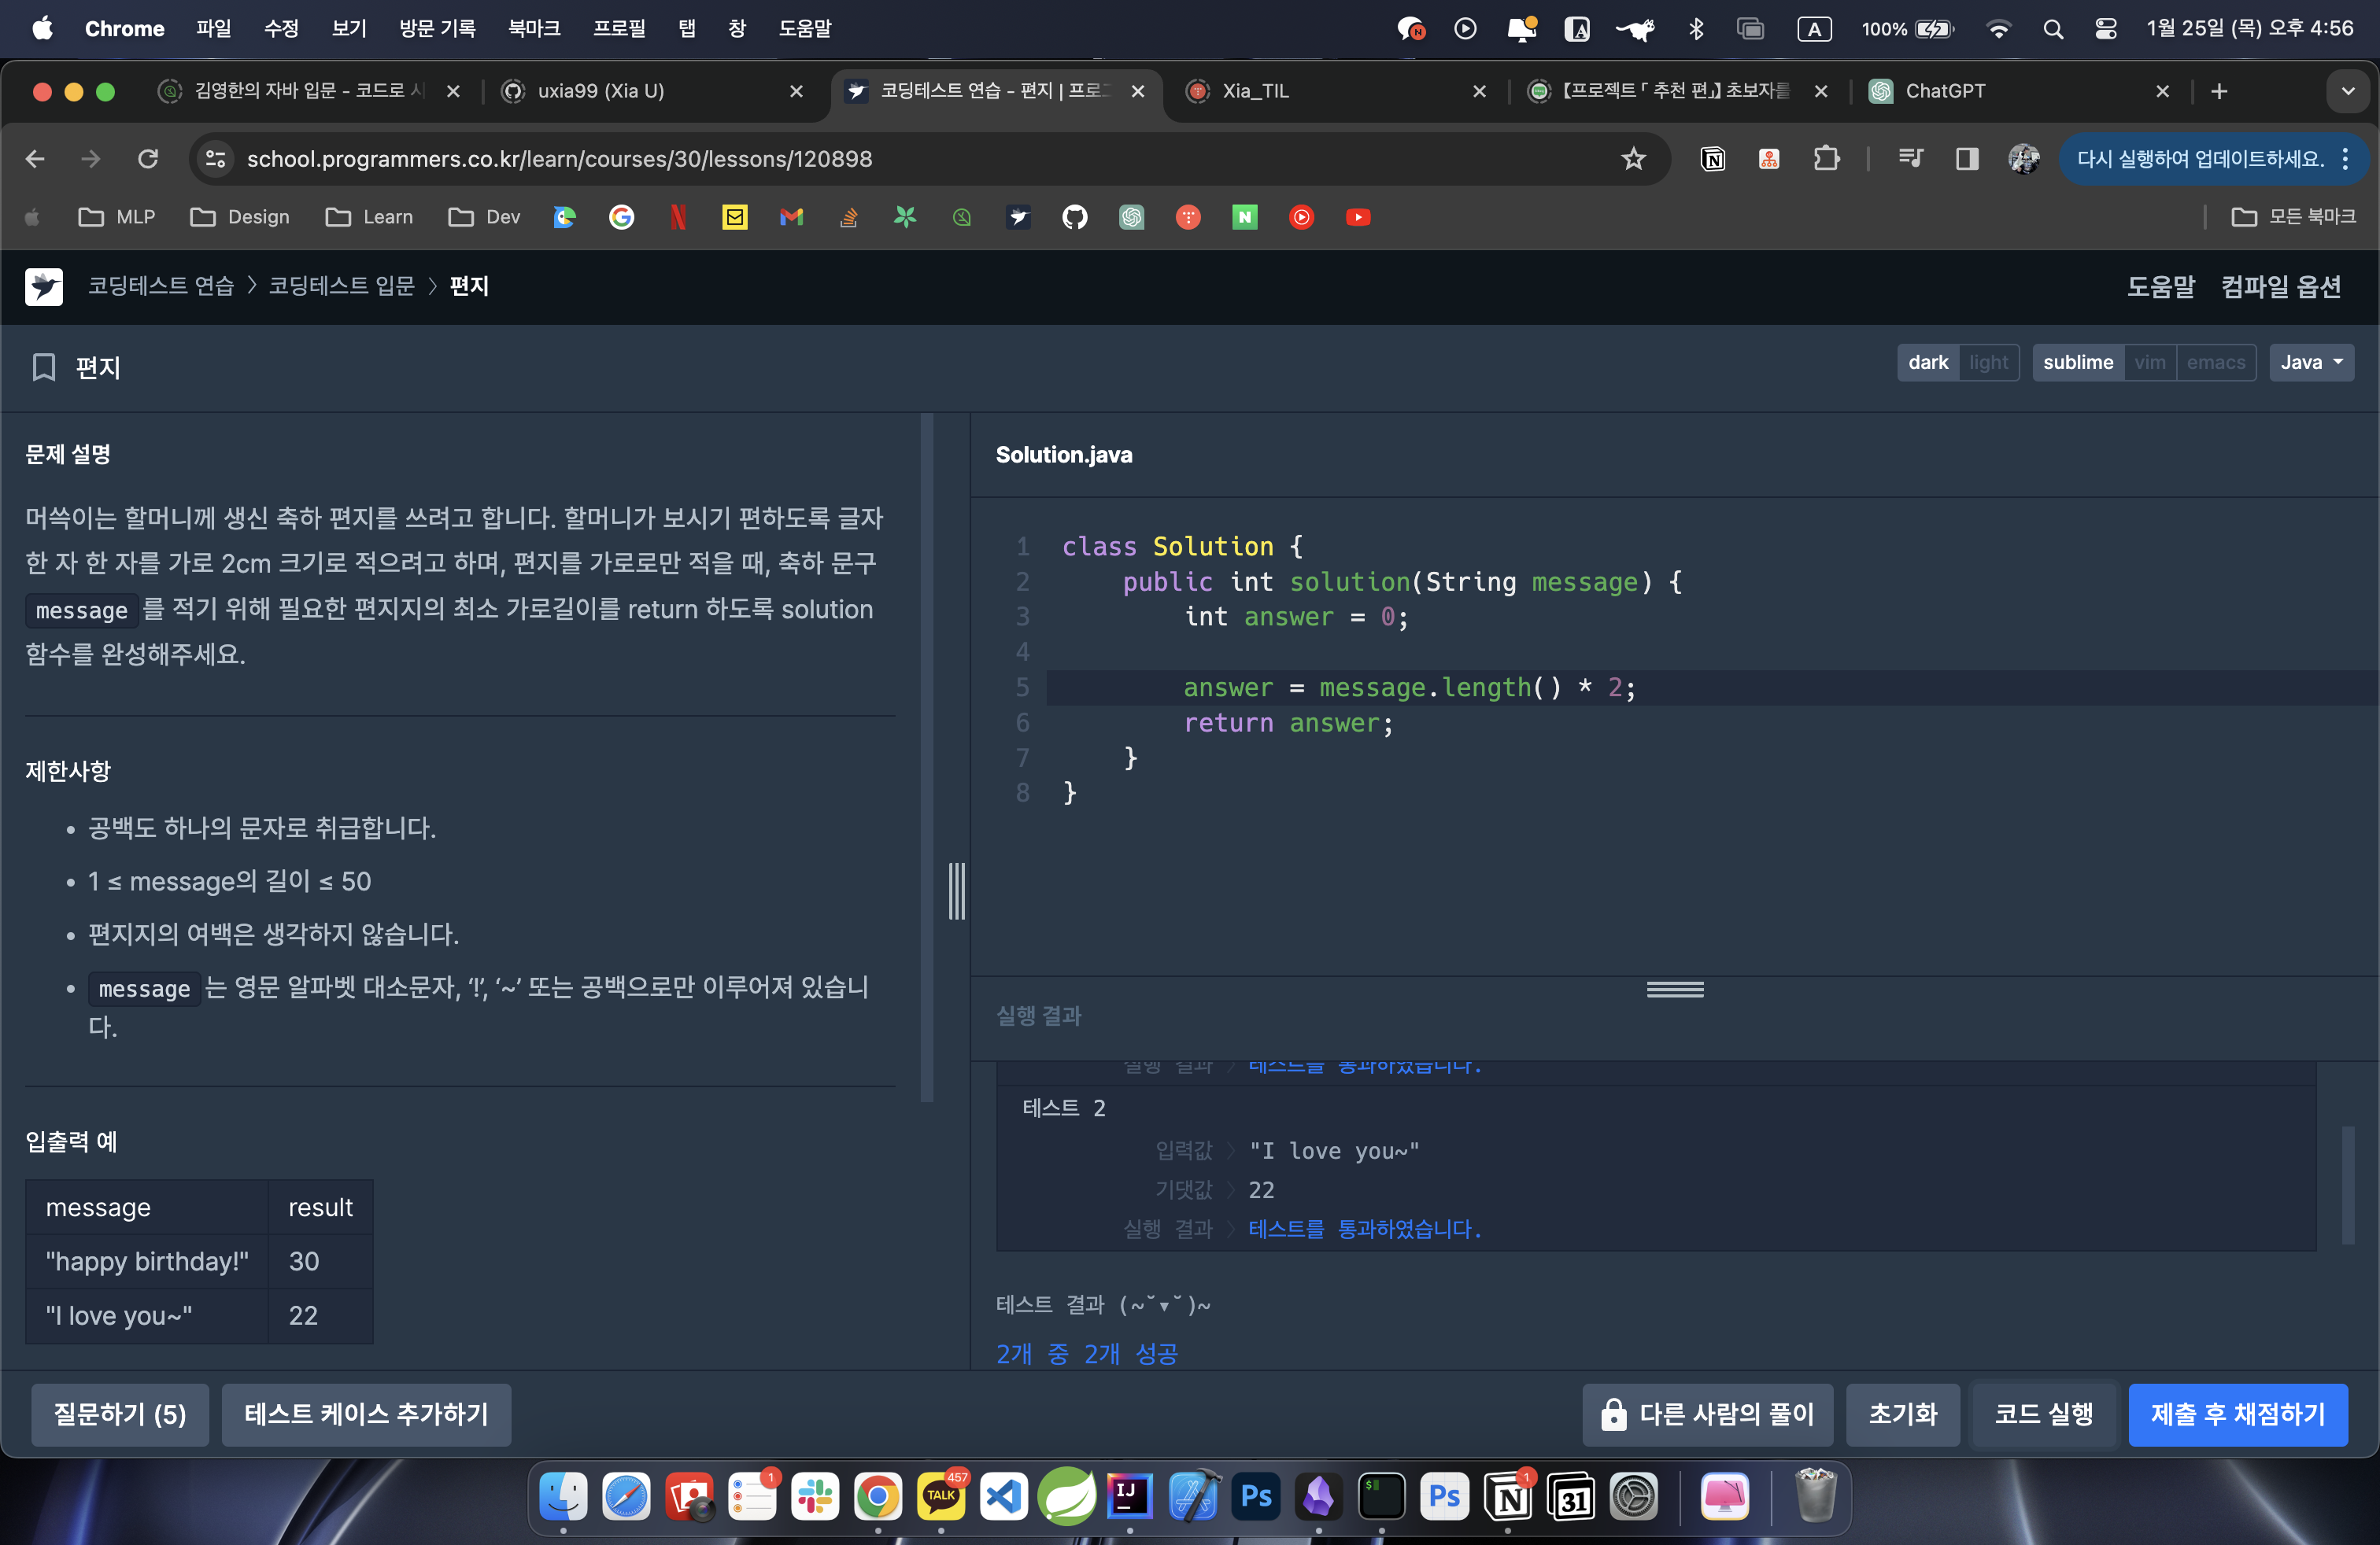This screenshot has height=1545, width=2380.
Task: Switch editor theme to light
Action: 1988,363
